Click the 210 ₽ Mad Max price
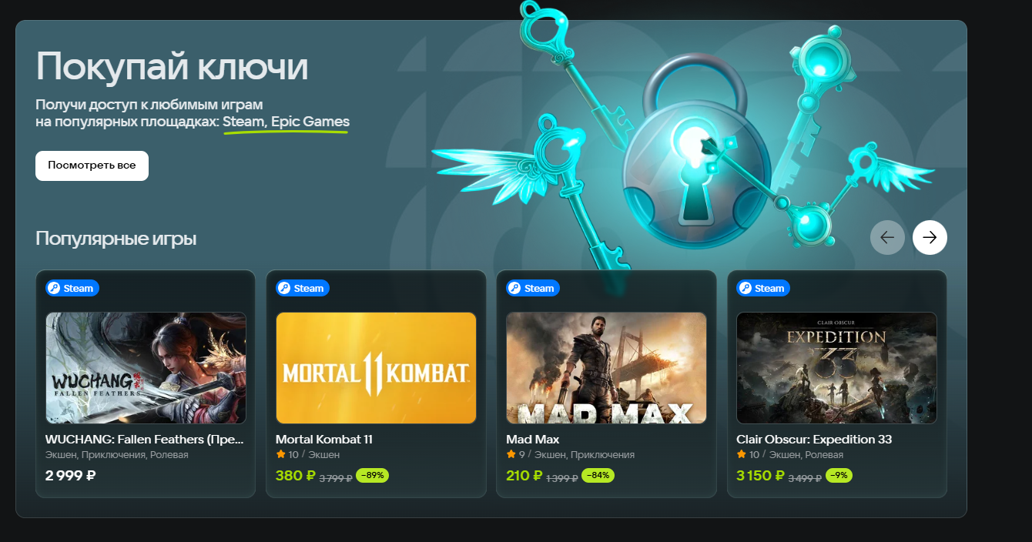Screen dimensions: 1032x542 pos(524,476)
